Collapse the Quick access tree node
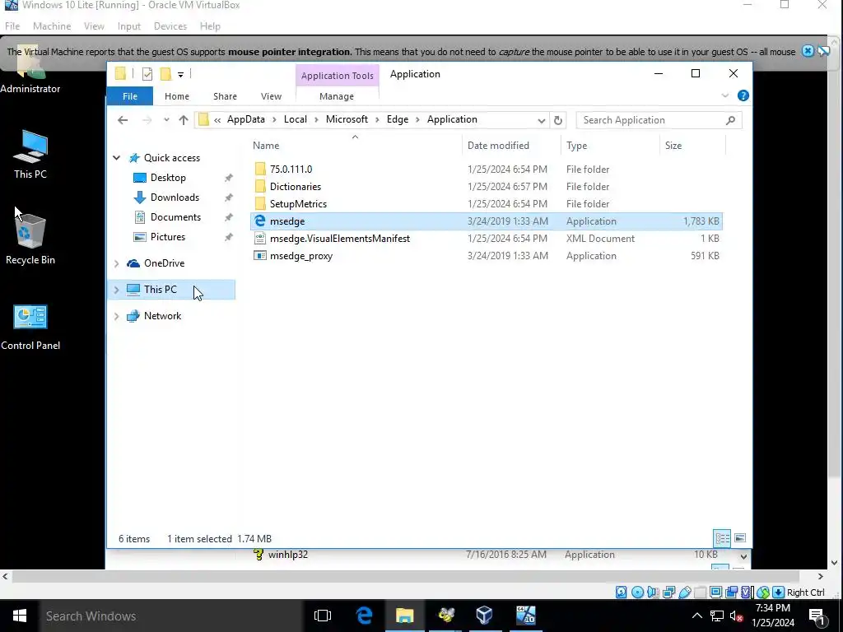The image size is (843, 632). coord(117,158)
